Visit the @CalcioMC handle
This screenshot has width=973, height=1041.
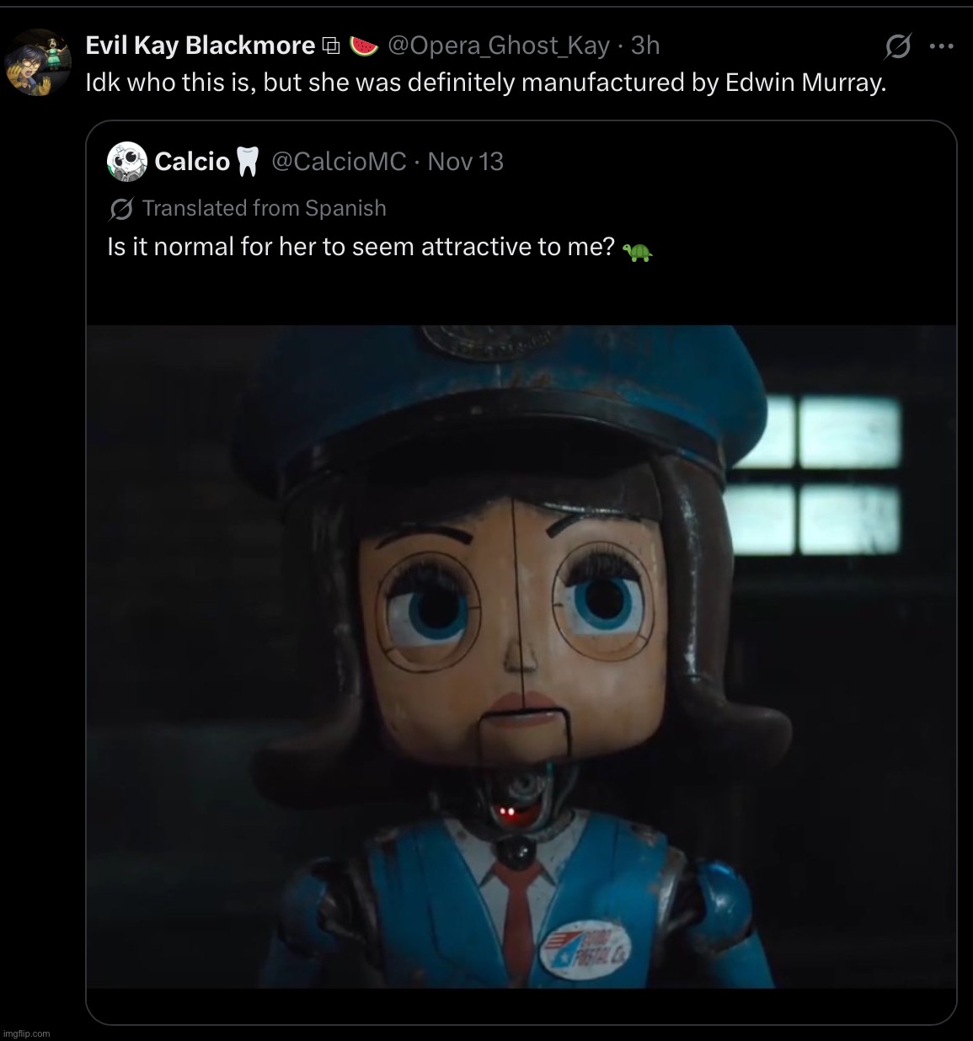pos(339,162)
